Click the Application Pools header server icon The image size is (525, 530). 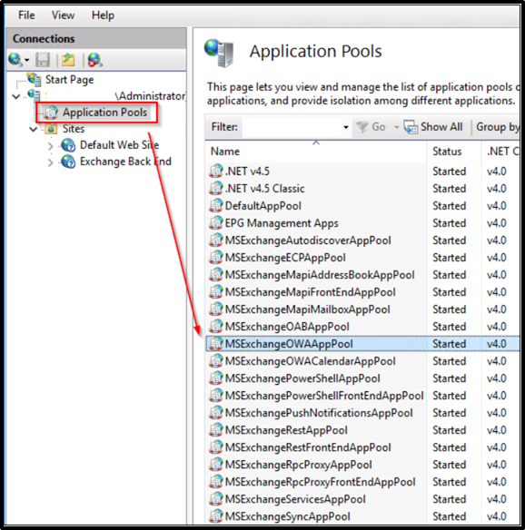tap(219, 53)
